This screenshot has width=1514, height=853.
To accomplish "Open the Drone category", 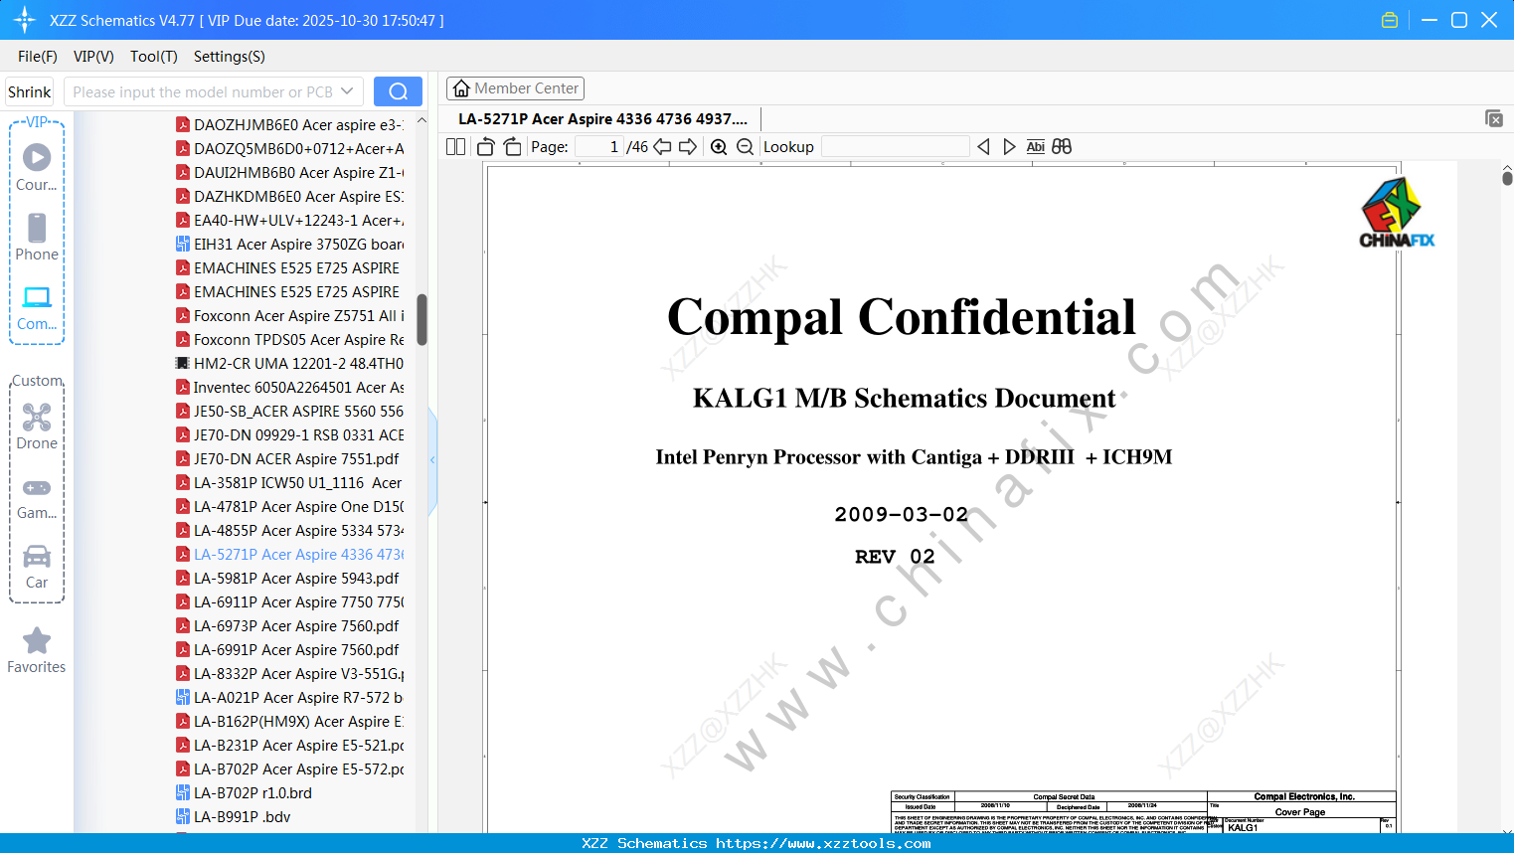I will [x=37, y=426].
